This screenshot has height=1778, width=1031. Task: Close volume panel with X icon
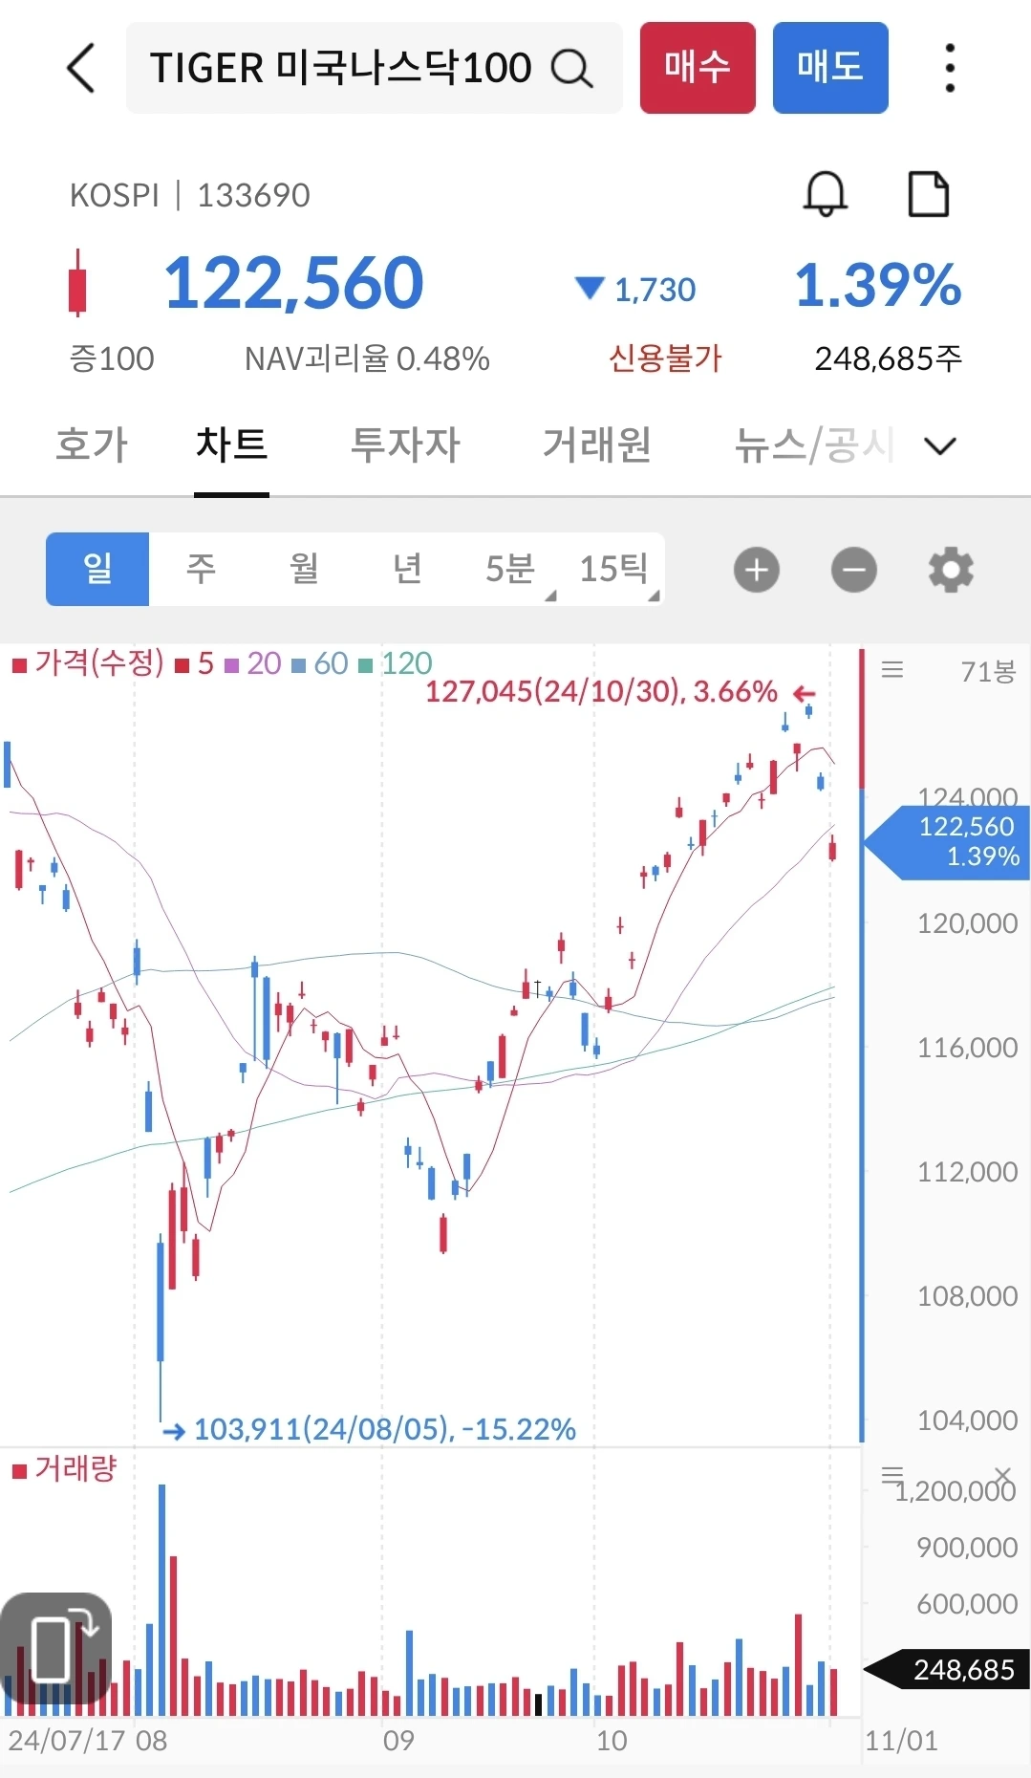click(x=1002, y=1475)
